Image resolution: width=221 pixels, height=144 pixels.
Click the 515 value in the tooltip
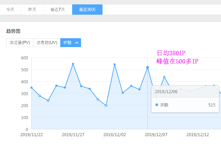(211, 105)
